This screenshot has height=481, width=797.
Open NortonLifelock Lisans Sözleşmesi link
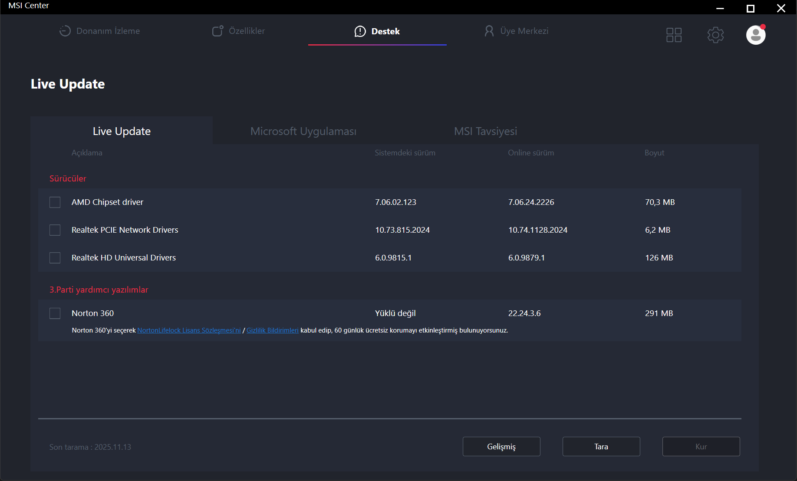pyautogui.click(x=189, y=330)
